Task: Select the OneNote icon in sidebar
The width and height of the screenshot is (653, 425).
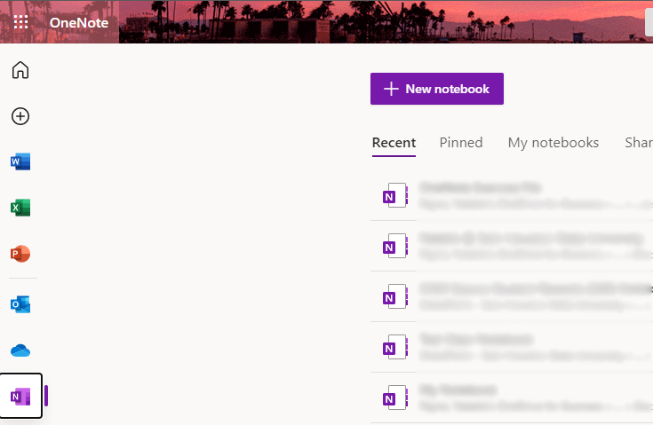Action: [x=20, y=396]
